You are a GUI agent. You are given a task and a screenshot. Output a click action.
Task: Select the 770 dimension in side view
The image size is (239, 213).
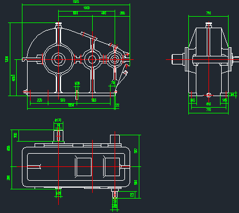(x=208, y=110)
